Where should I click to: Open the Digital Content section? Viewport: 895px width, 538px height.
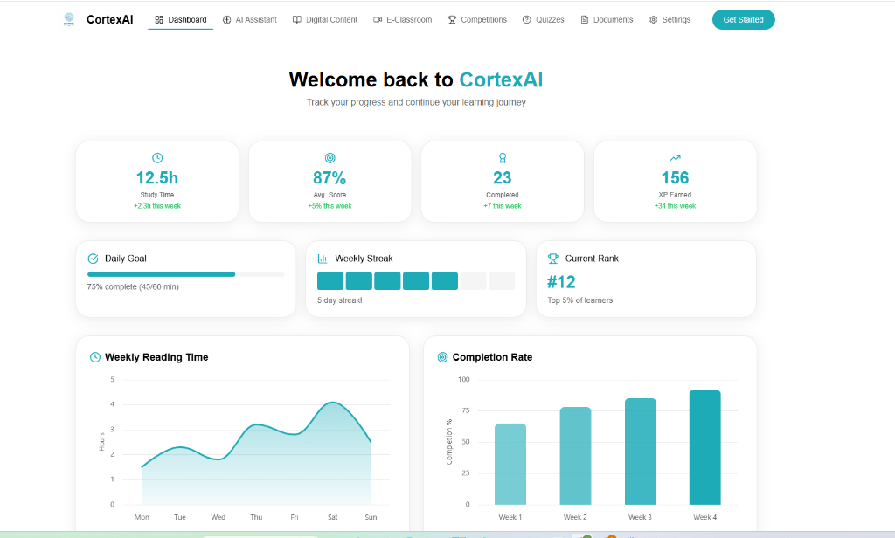[x=325, y=19]
